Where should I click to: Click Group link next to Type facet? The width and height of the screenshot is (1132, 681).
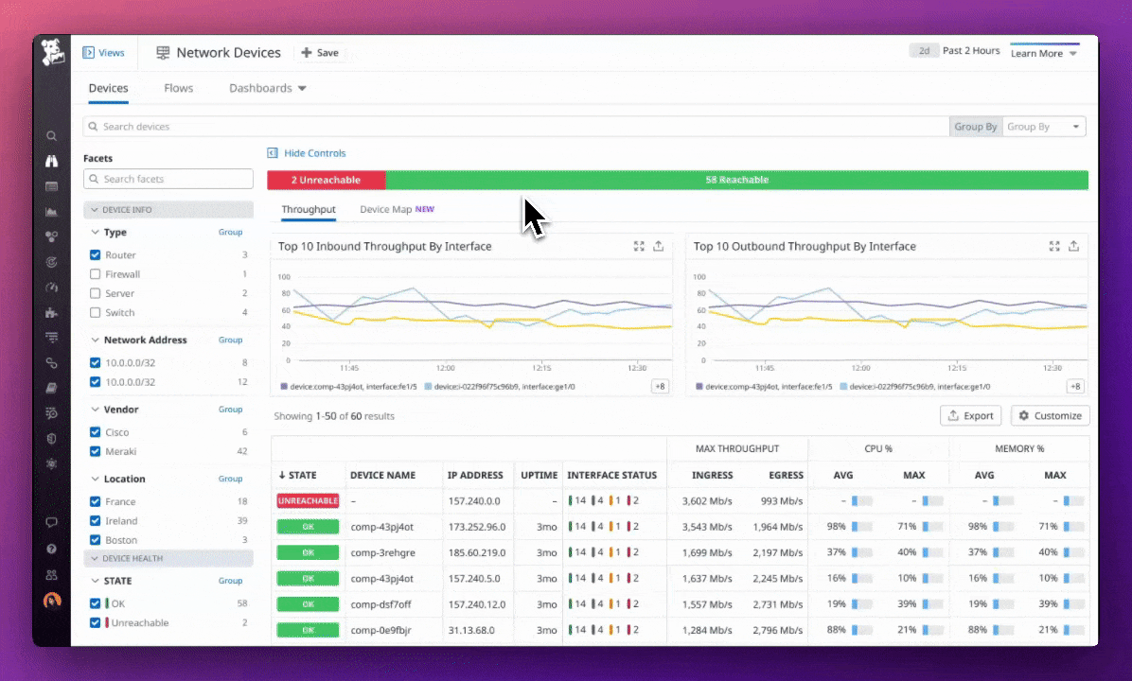pyautogui.click(x=230, y=233)
